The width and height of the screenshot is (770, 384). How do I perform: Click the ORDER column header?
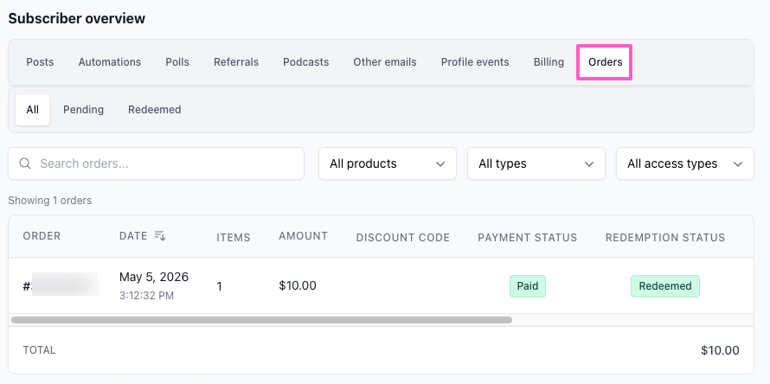tap(42, 236)
